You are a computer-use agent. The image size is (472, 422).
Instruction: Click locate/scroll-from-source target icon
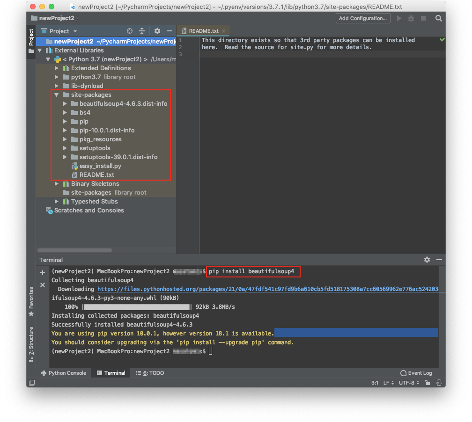coord(130,31)
